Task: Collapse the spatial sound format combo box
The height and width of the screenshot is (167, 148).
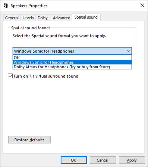Action: pyautogui.click(x=72, y=51)
